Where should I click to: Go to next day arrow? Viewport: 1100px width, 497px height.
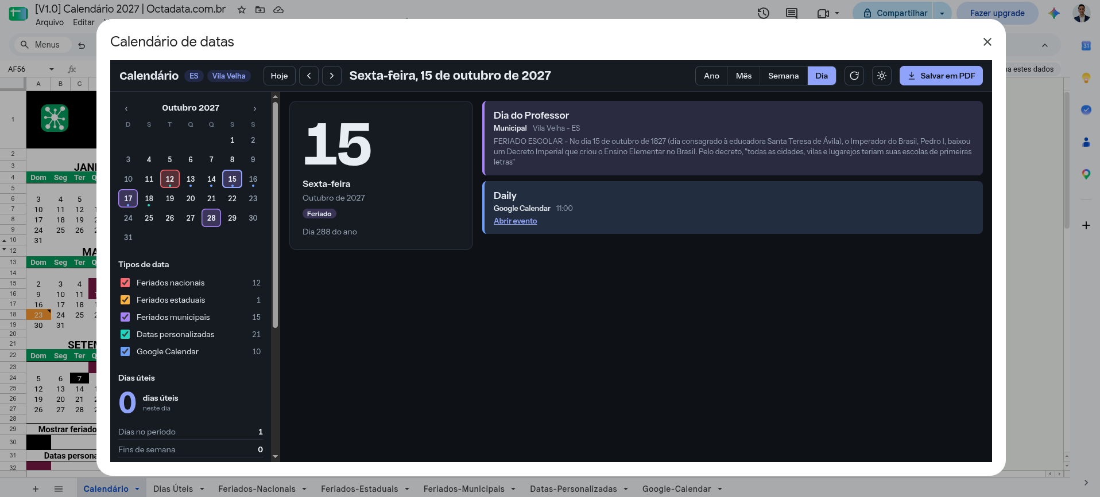pyautogui.click(x=332, y=76)
